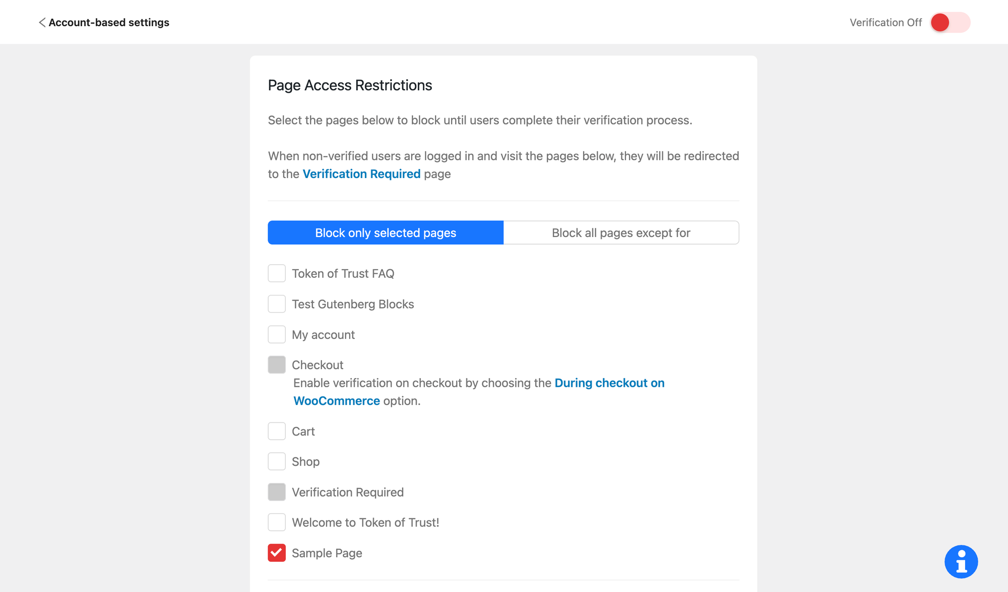Tick Welcome to Token of Trust! checkbox
The height and width of the screenshot is (592, 1008).
point(277,522)
